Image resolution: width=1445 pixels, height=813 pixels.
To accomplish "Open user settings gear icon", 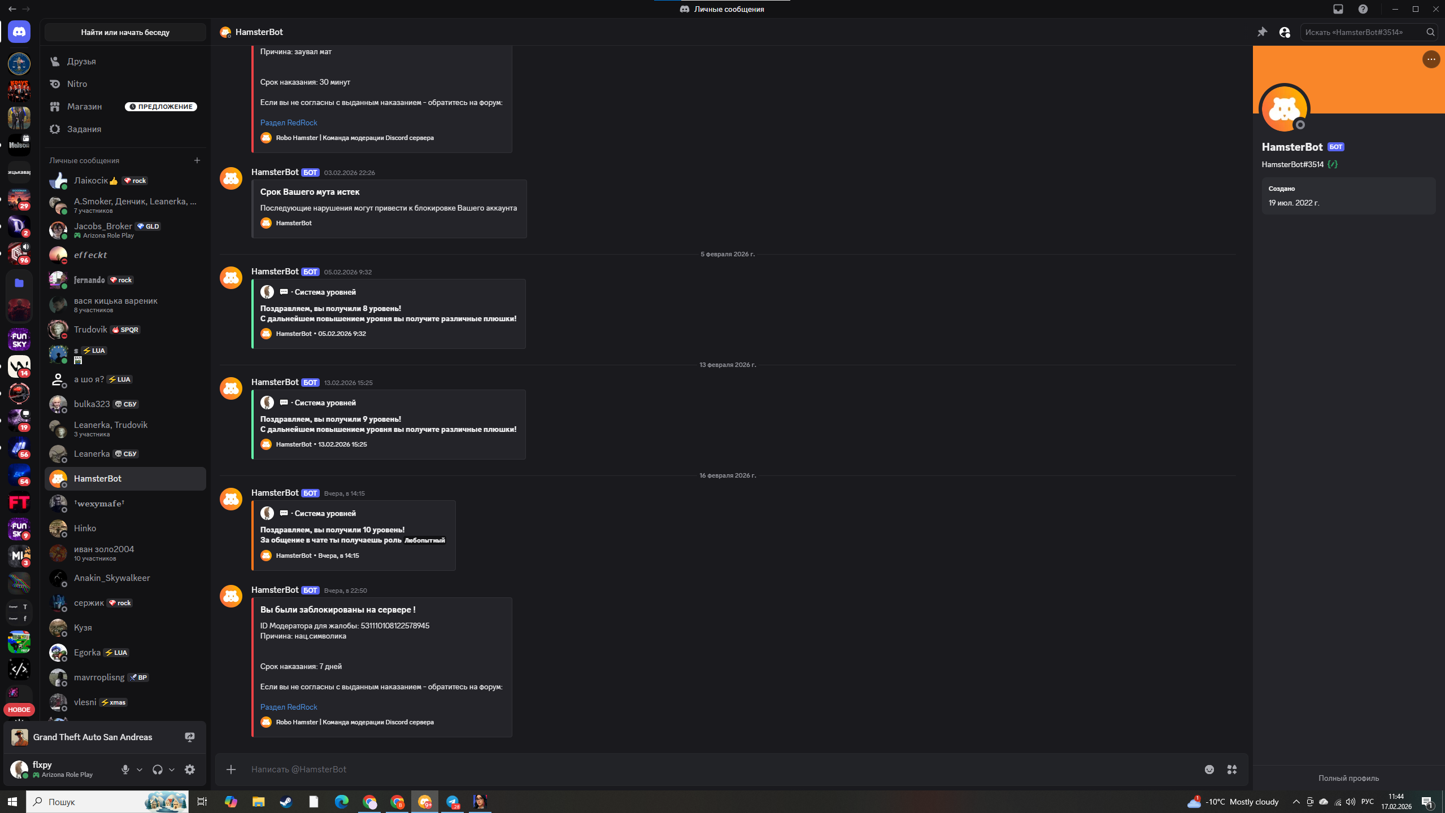I will click(x=190, y=770).
